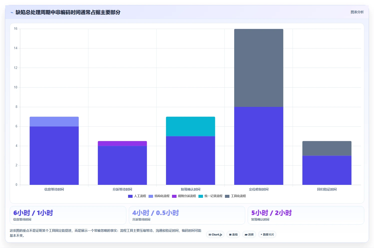Click the y-axis label 4
The height and width of the screenshot is (248, 374).
[16, 146]
